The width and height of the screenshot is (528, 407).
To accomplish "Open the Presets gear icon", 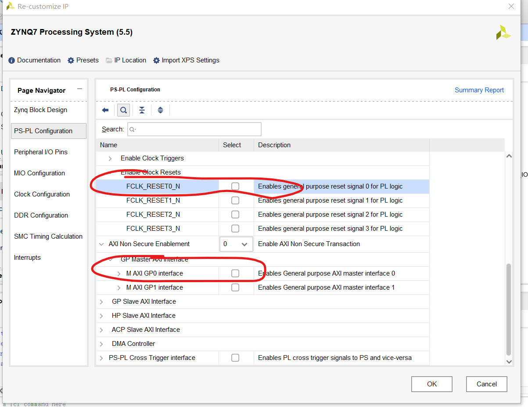I will pyautogui.click(x=71, y=60).
